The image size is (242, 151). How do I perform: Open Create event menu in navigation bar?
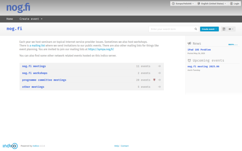[x=31, y=19]
